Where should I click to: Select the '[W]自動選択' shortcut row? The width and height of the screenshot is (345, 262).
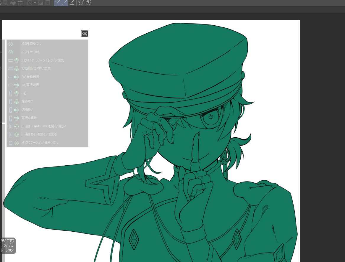pos(48,77)
